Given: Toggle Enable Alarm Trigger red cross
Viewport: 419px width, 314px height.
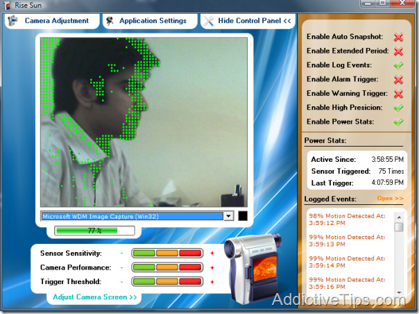Looking at the screenshot, I should tap(398, 79).
